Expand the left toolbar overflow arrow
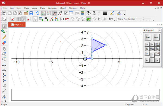 pyautogui.click(x=6, y=101)
